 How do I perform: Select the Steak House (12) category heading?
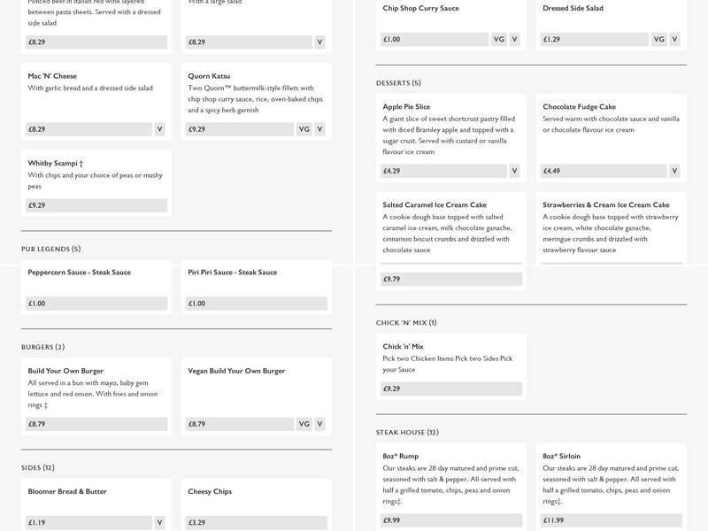(407, 433)
